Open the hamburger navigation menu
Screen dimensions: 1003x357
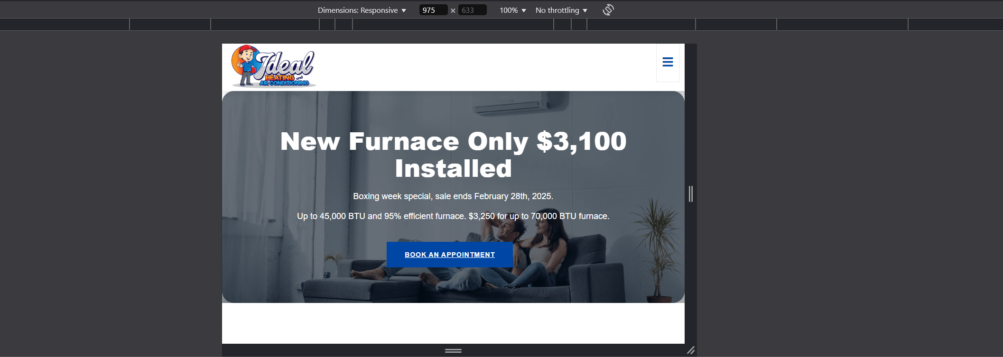[x=668, y=62]
